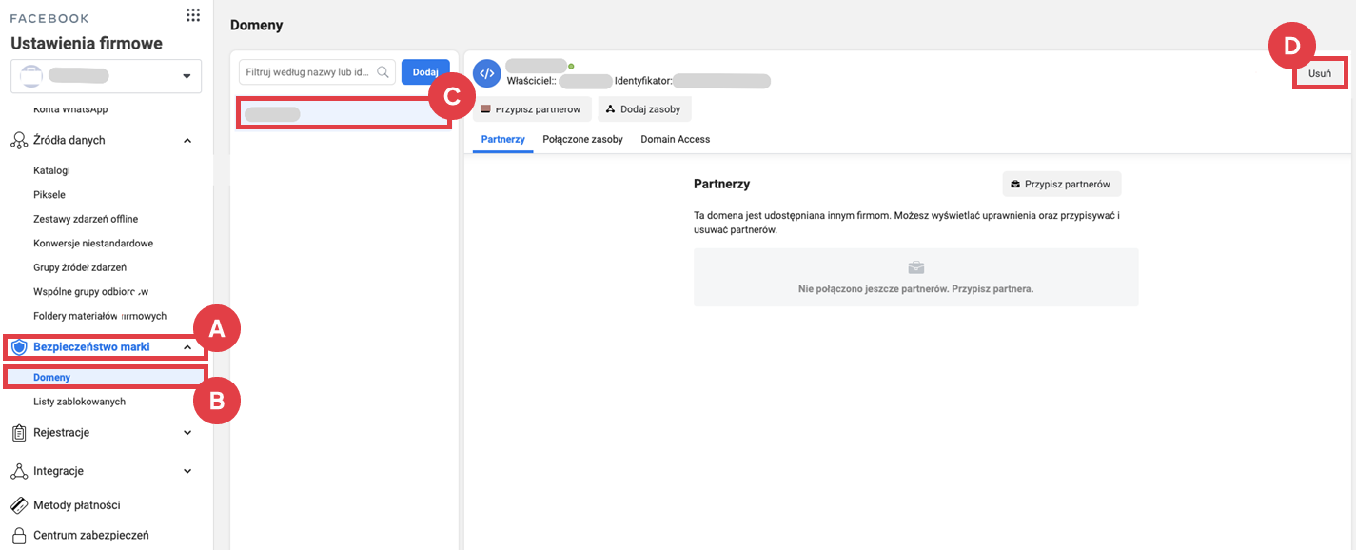Expand the Rejestracje section
The height and width of the screenshot is (550, 1356).
[187, 433]
